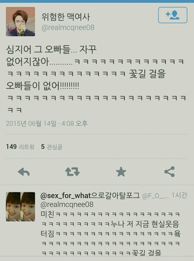View the 149 리트윗 list
The height and width of the screenshot is (261, 194).
click(x=20, y=147)
